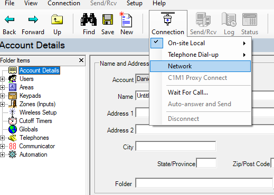Click the Connection toolbar button

168,23
